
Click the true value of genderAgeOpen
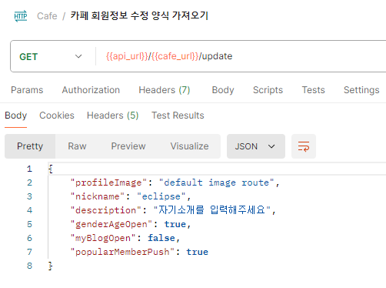[175, 224]
